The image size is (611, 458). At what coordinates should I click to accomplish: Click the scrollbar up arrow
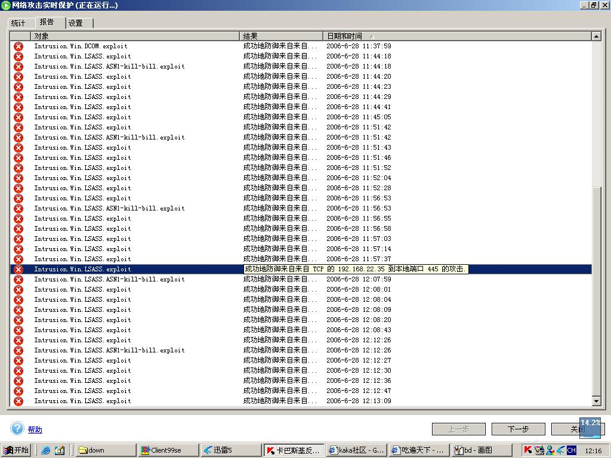tap(596, 36)
